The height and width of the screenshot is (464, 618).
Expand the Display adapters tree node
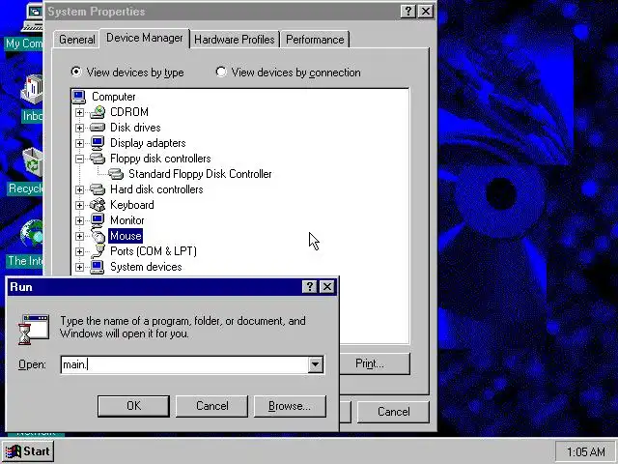(x=79, y=143)
